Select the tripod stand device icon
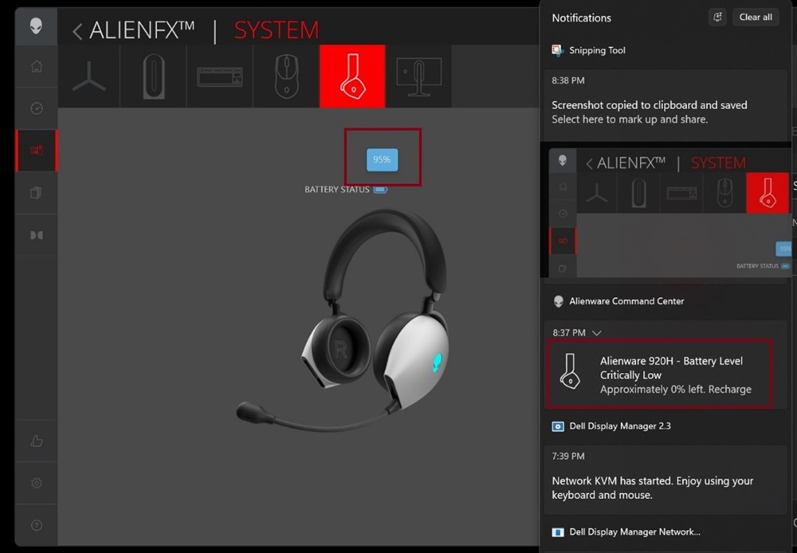 89,76
